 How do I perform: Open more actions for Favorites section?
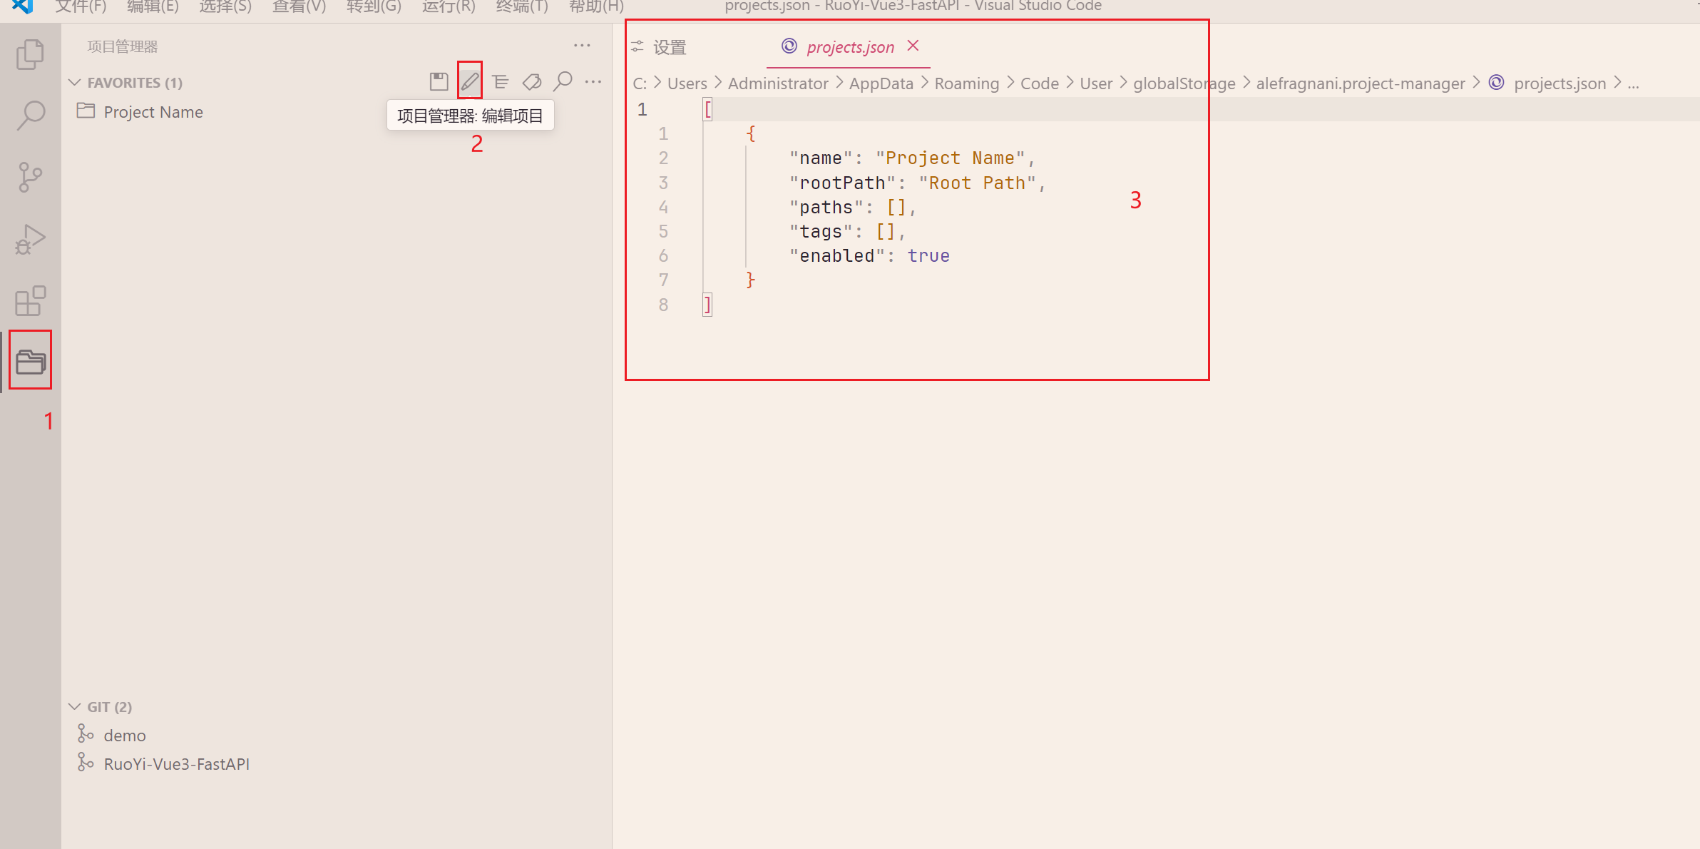pos(593,81)
